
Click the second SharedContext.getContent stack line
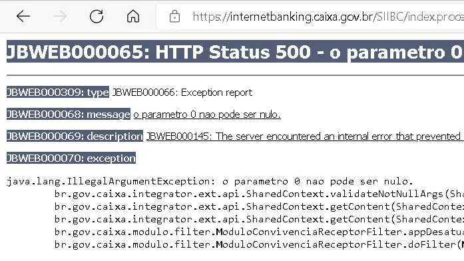[x=259, y=219]
